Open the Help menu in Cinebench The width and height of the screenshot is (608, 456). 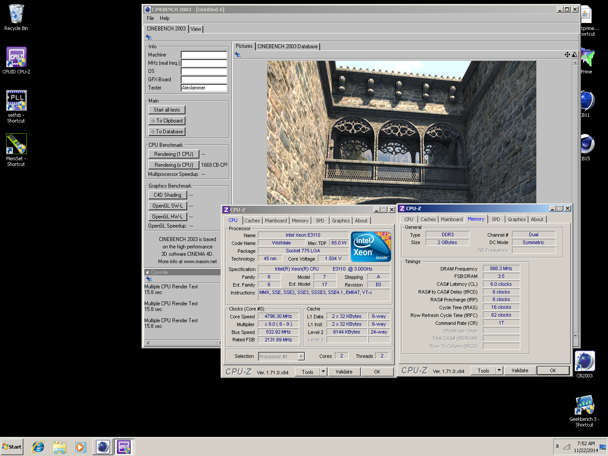[x=165, y=18]
